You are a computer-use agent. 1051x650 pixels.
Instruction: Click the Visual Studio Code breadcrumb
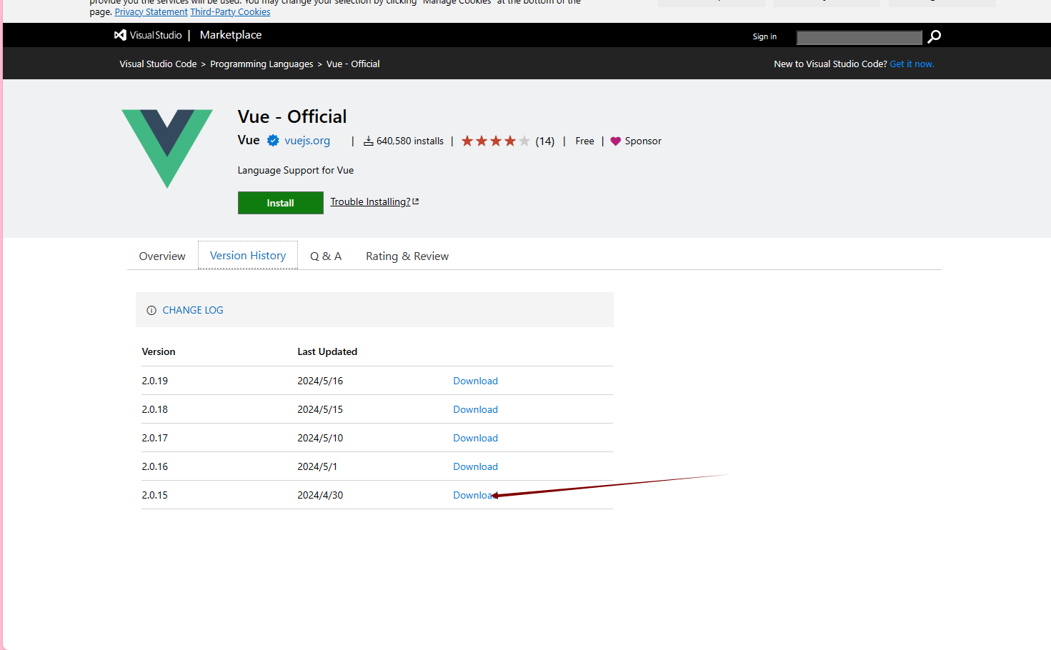tap(158, 64)
